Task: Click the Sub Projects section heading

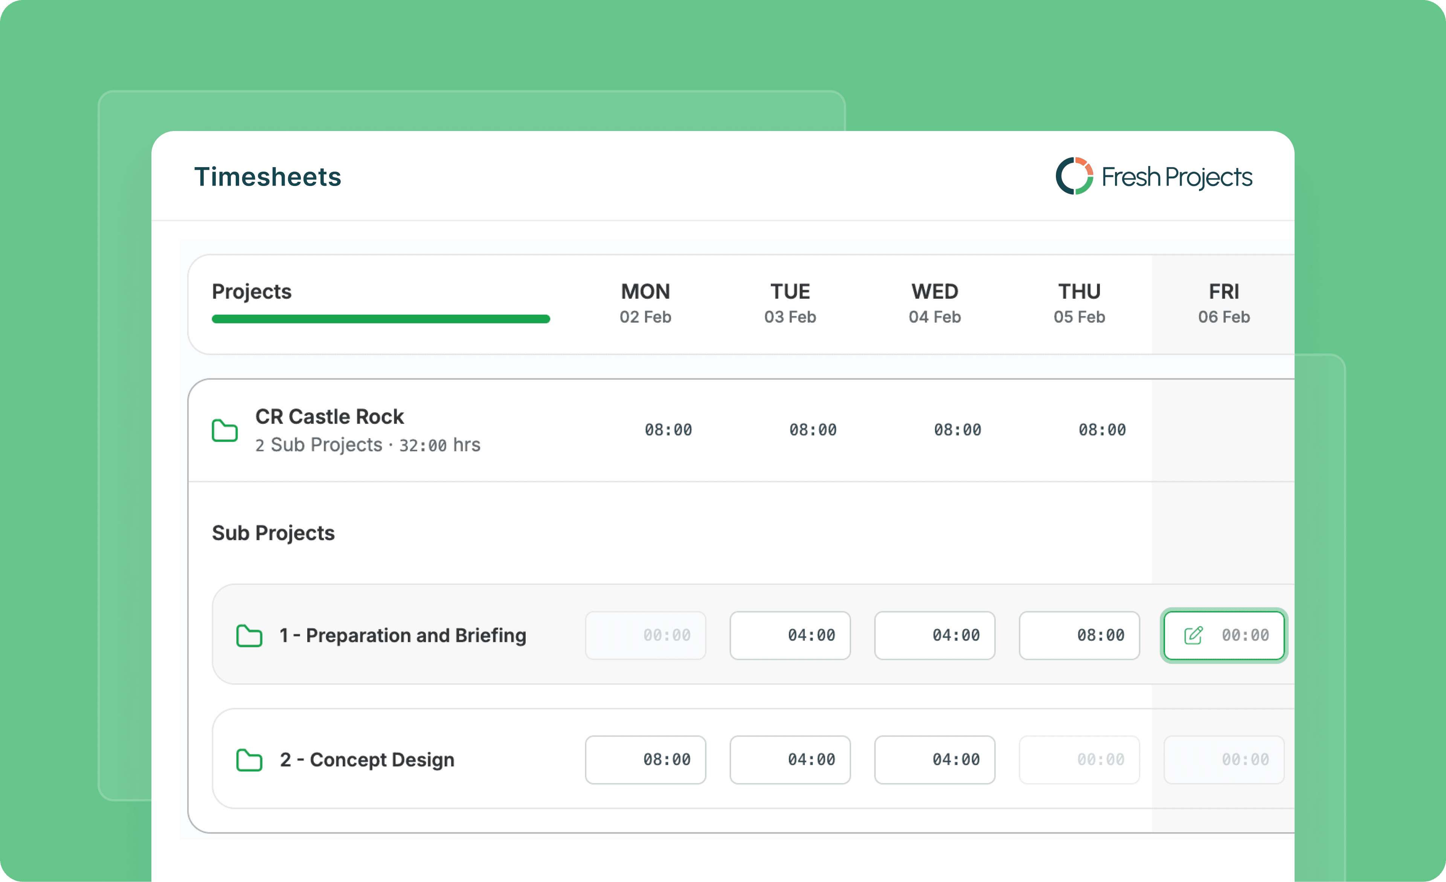Action: coord(273,533)
